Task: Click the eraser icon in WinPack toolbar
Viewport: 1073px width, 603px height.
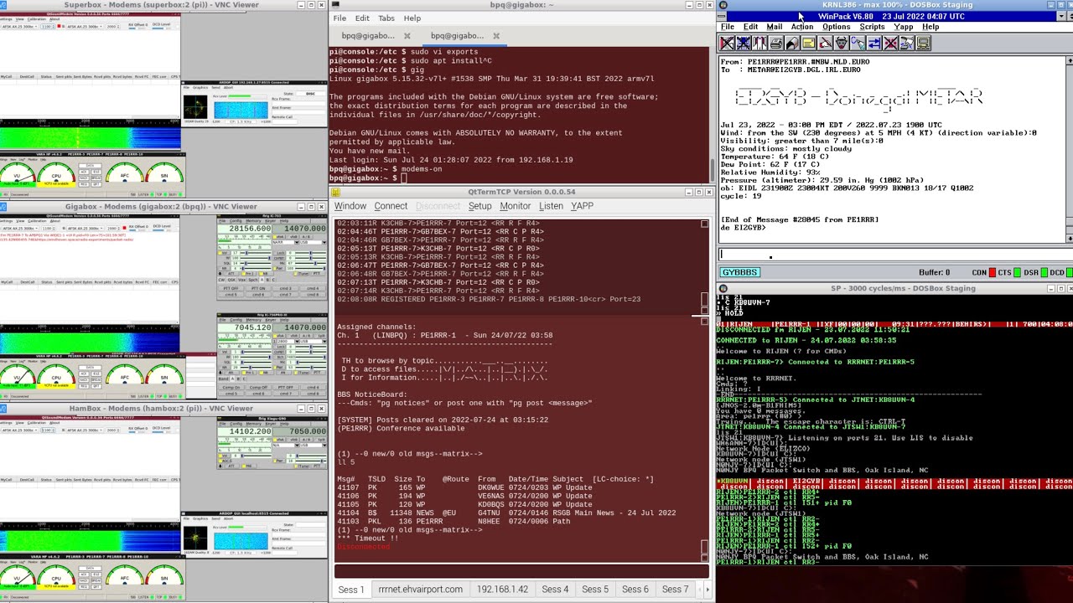Action: (x=792, y=43)
